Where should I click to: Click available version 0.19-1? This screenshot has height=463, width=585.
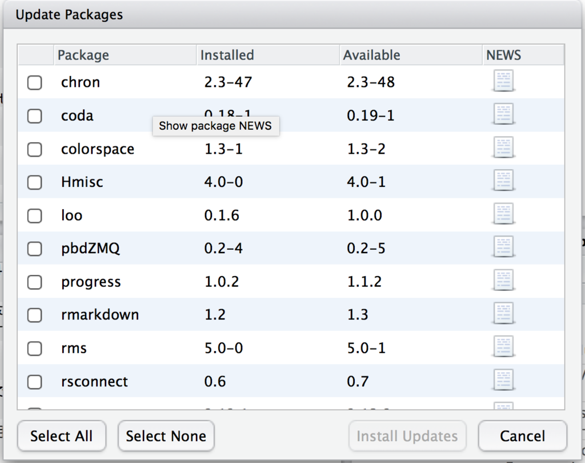[x=370, y=115]
